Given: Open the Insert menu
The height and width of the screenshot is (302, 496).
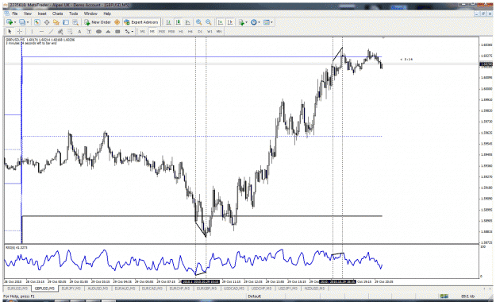Looking at the screenshot, I should click(x=42, y=14).
